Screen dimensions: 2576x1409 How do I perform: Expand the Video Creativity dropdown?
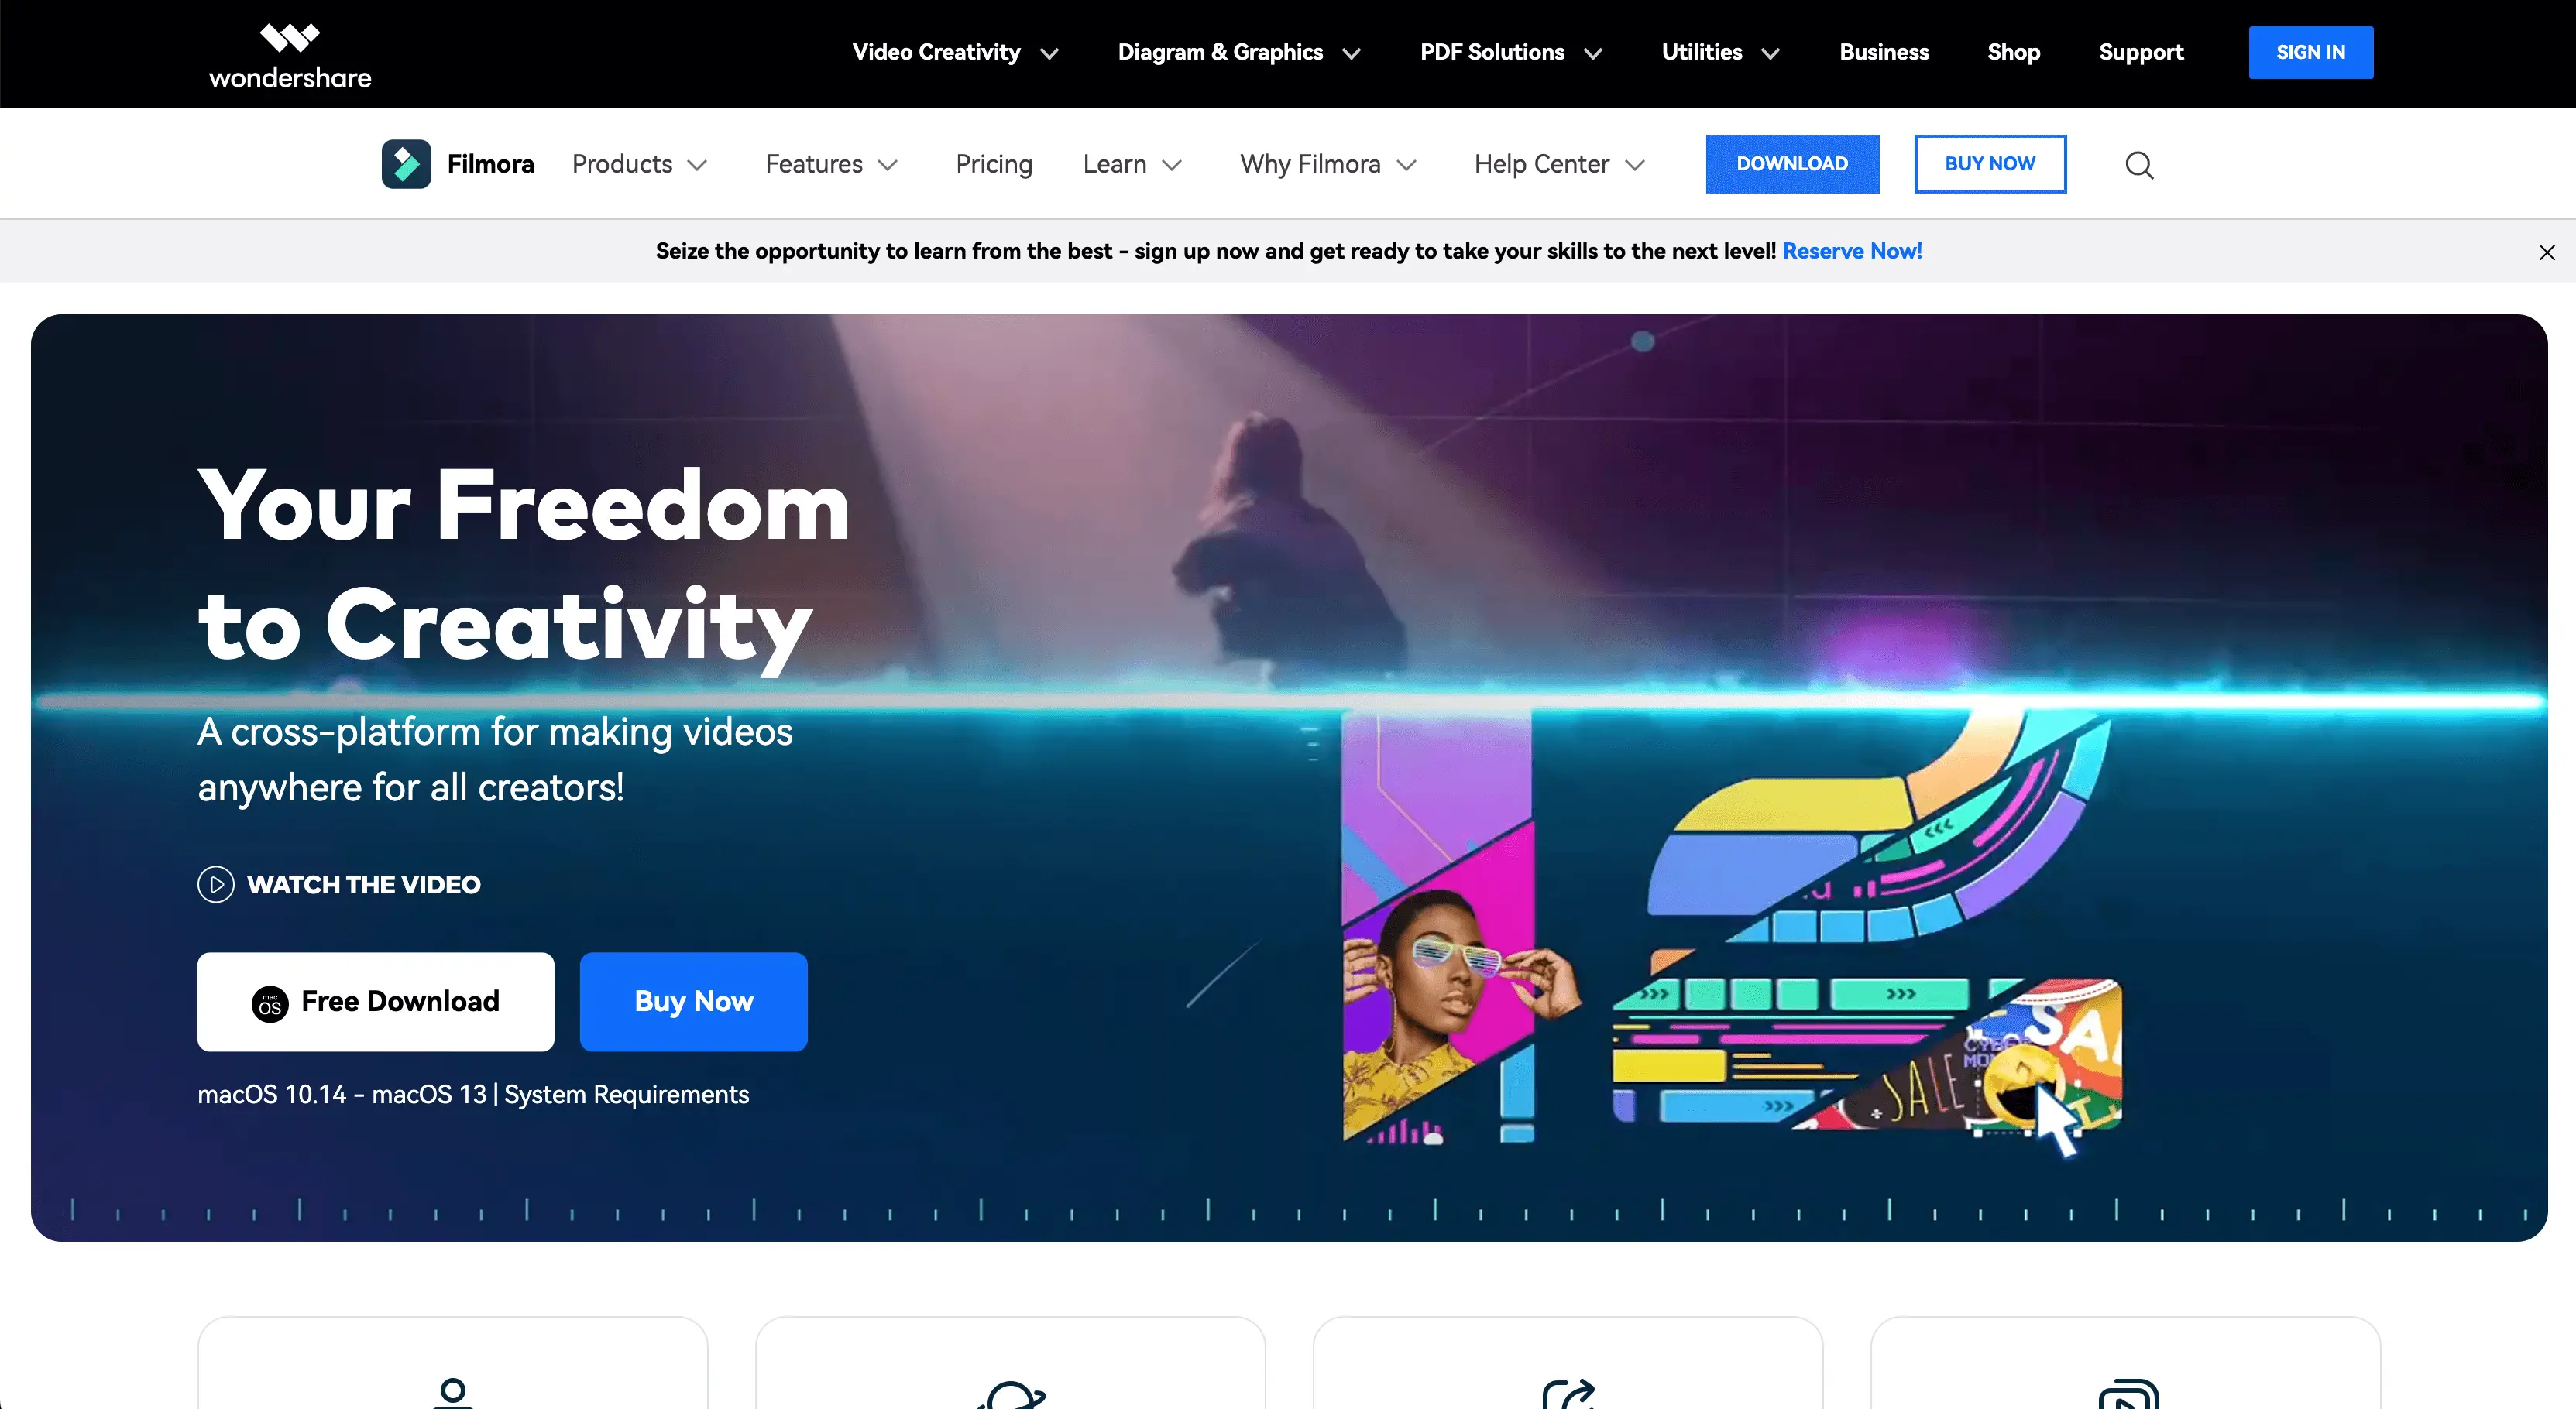click(955, 52)
